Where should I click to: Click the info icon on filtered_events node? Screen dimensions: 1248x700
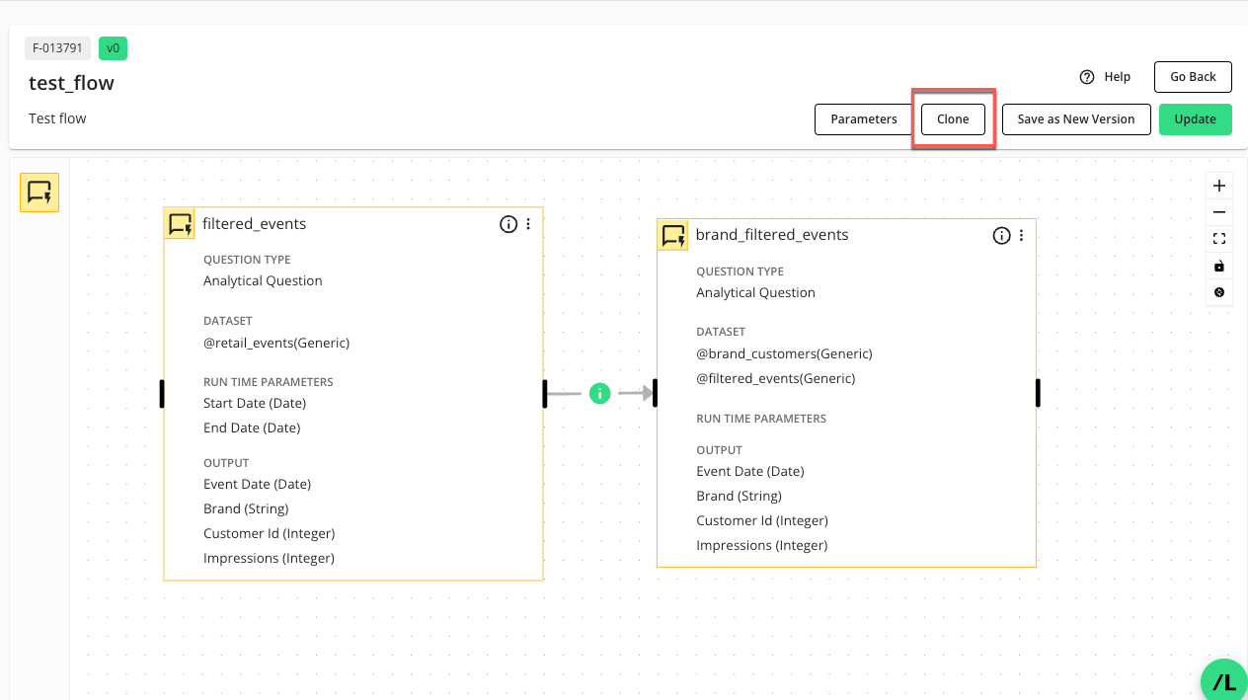pos(508,224)
